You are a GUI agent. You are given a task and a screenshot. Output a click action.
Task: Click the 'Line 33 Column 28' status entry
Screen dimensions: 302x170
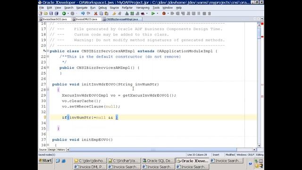(x=197, y=155)
